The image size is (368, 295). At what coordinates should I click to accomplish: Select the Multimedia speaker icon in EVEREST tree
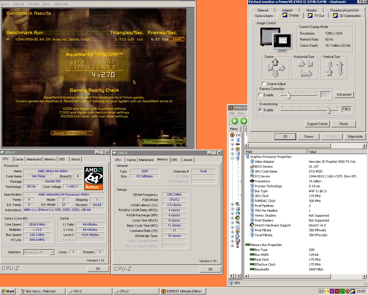pos(237,204)
